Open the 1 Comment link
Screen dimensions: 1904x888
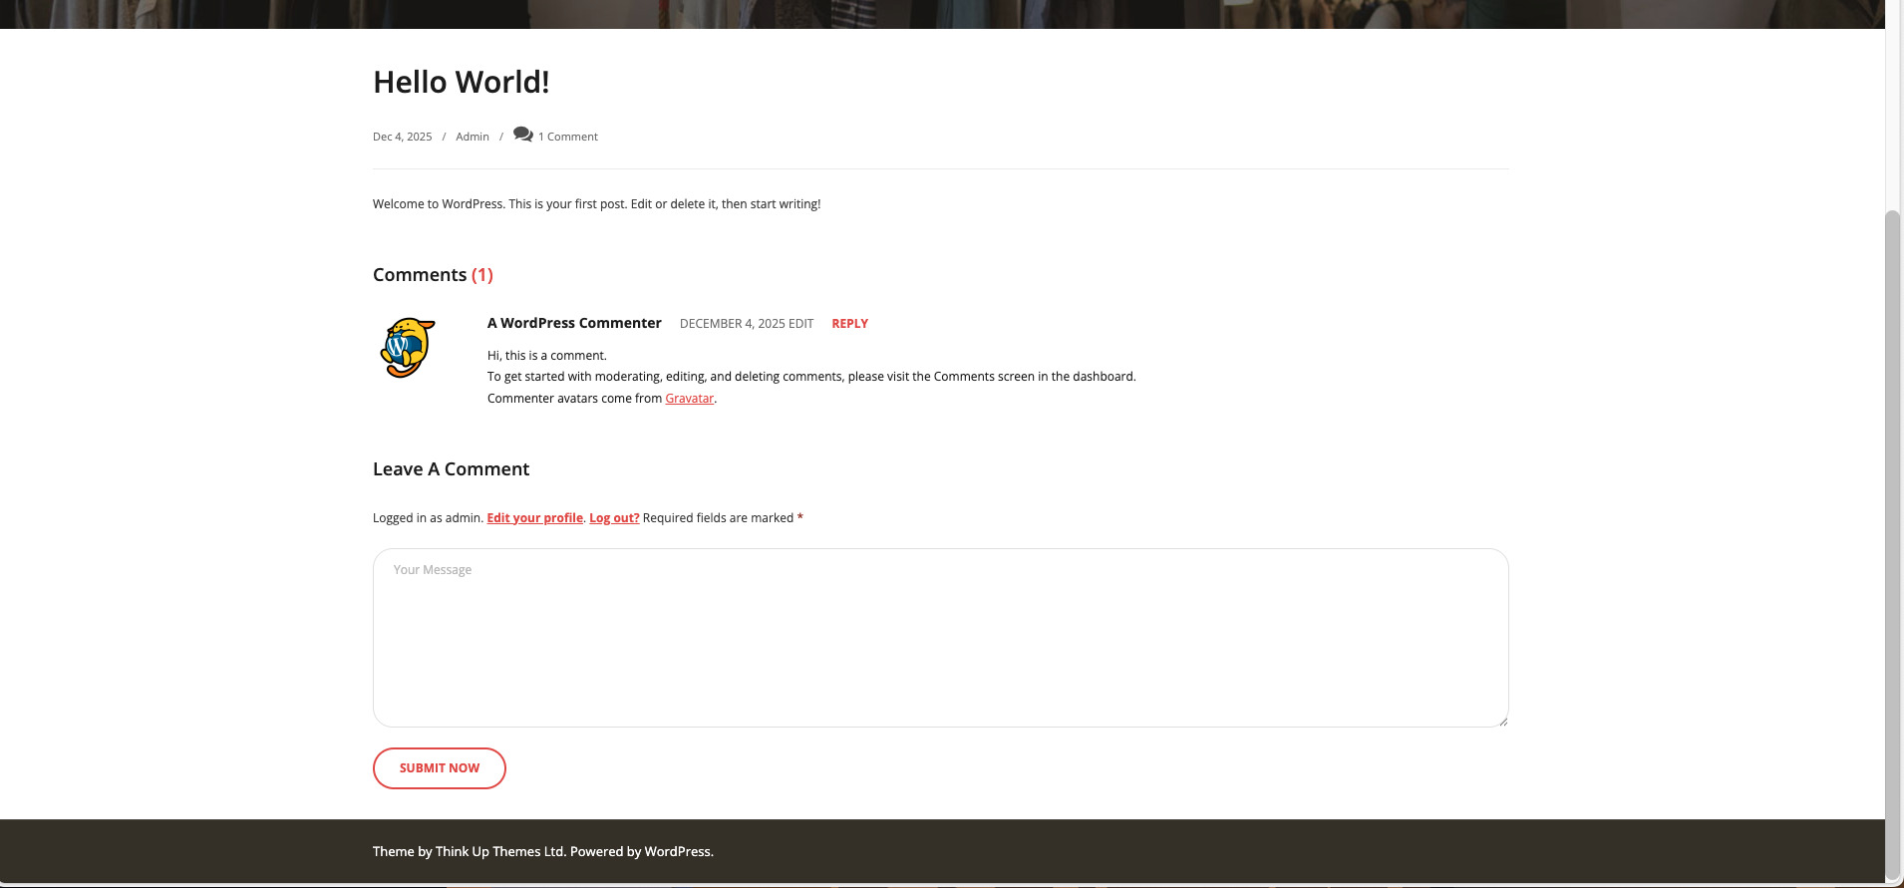(x=567, y=137)
